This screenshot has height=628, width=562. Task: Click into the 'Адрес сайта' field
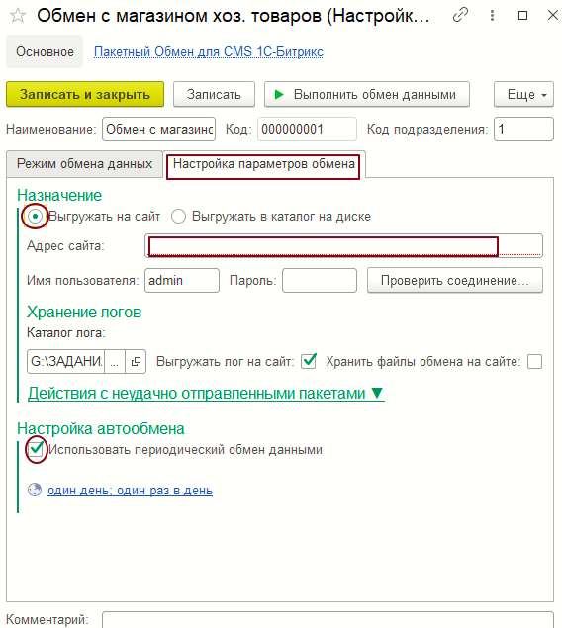[343, 246]
